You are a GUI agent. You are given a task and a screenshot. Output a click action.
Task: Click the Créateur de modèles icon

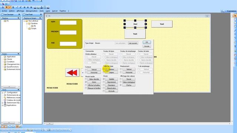pos(5,100)
